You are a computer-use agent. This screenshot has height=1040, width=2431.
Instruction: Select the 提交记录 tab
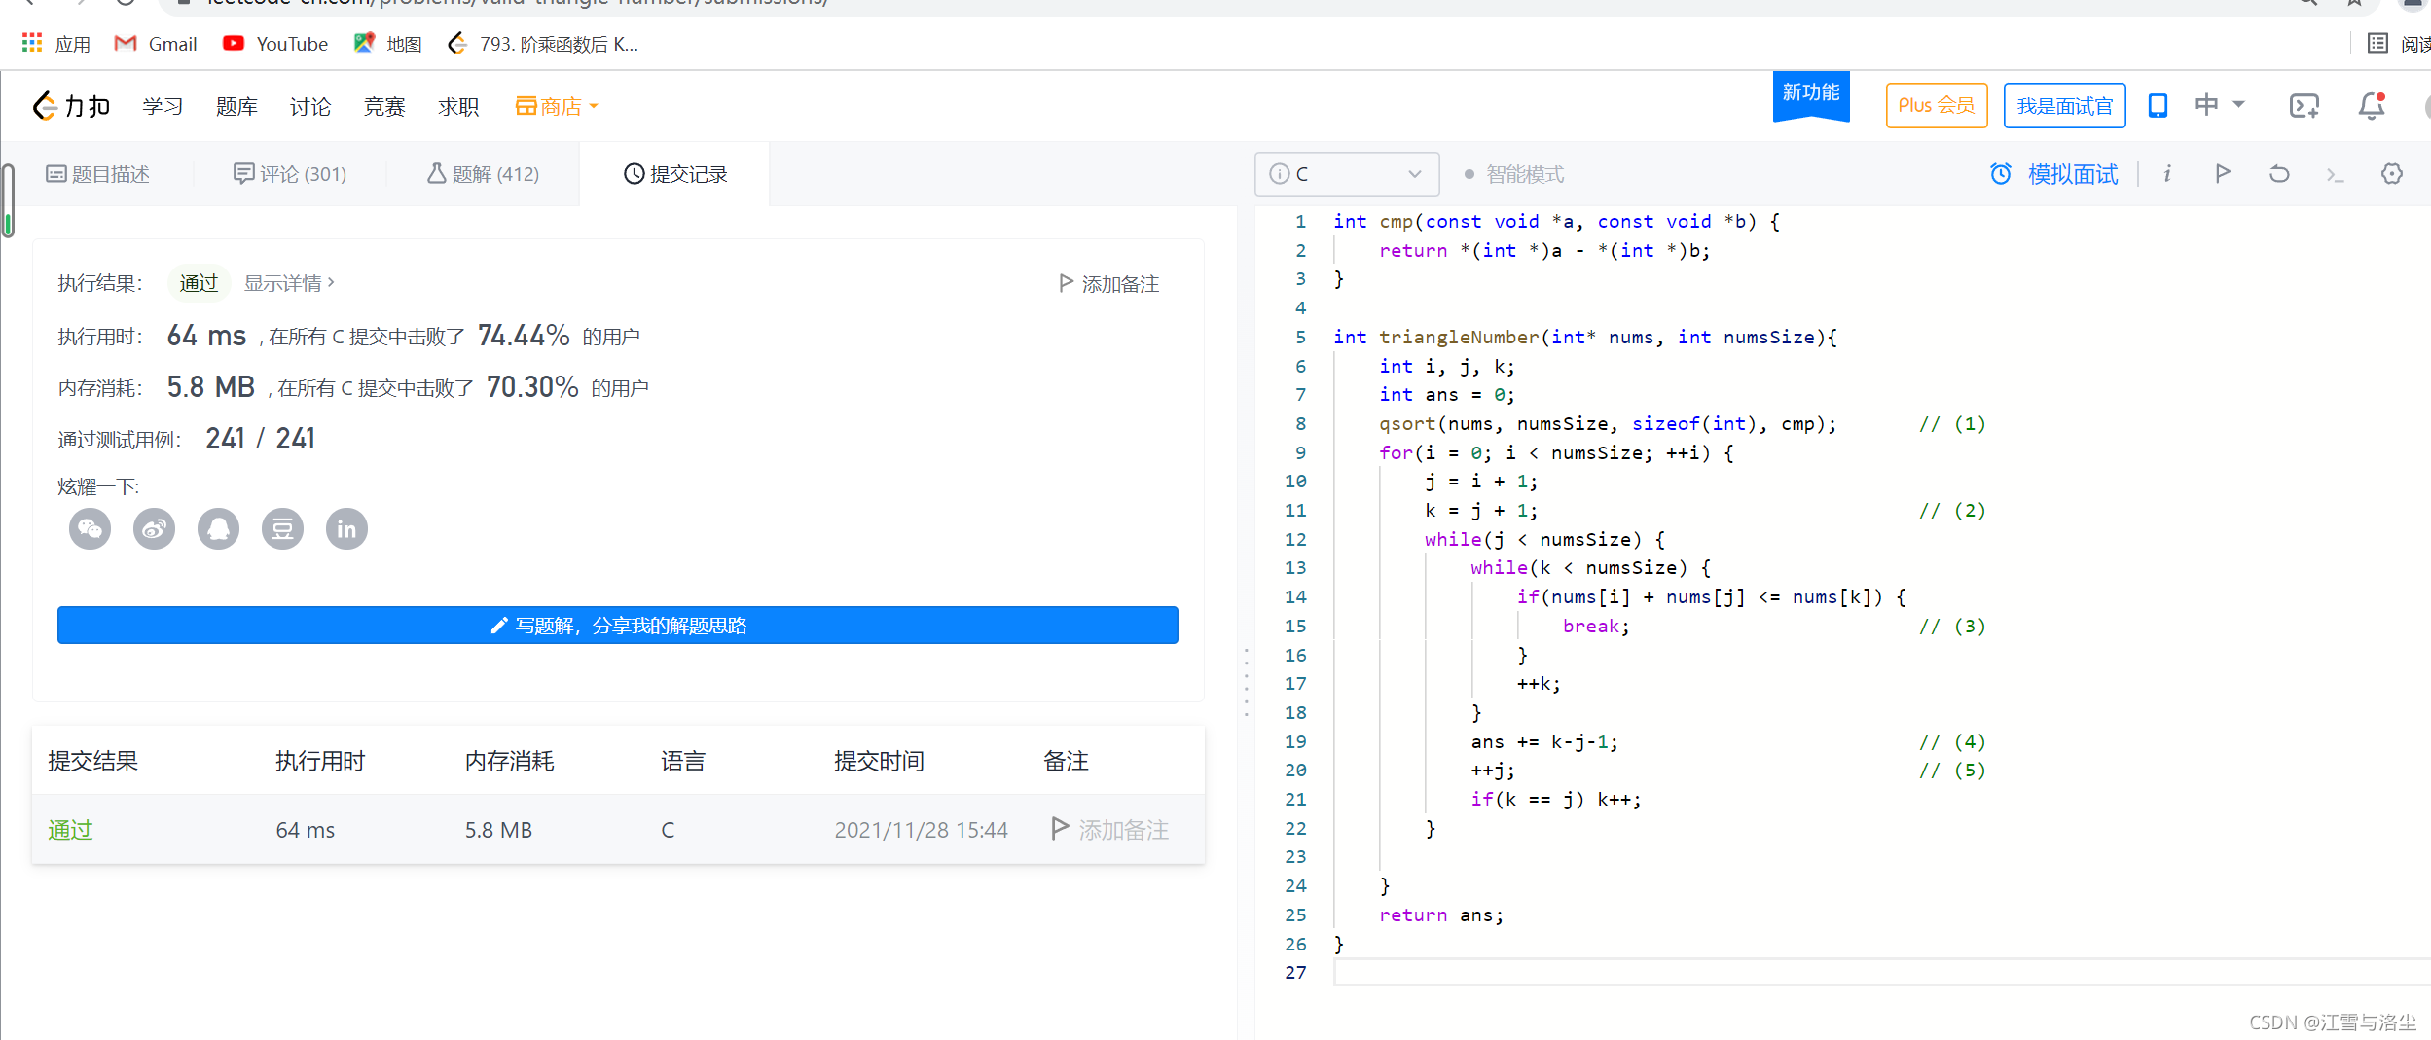tap(675, 174)
